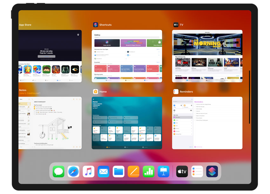Select the eye game icon in App Store
This screenshot has height=194, width=270.
[75, 69]
